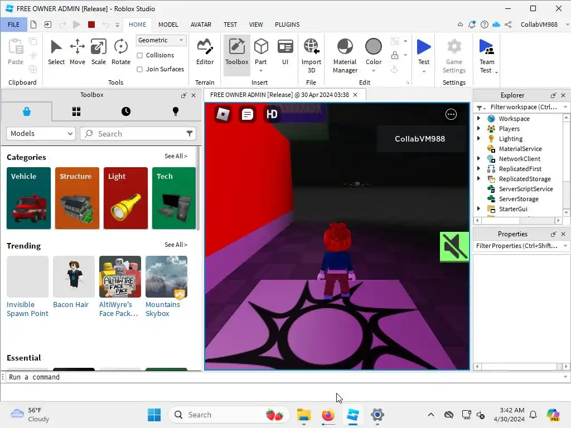Viewport: 571px width, 428px height.
Task: Expand the Lighting tree node
Action: click(x=478, y=138)
